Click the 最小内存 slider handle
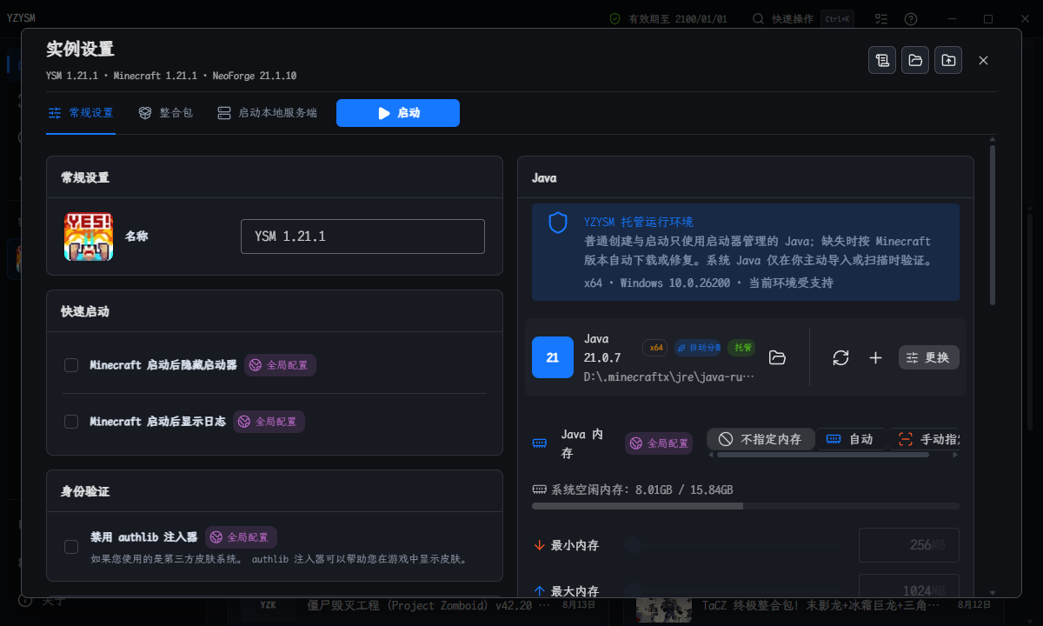Viewport: 1043px width, 626px height. 633,545
